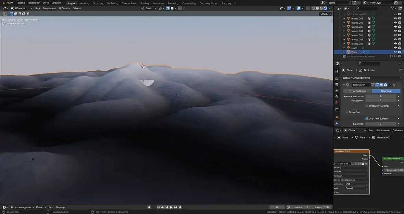Open the Опции dropdown
404x214 pixels.
click(x=326, y=14)
